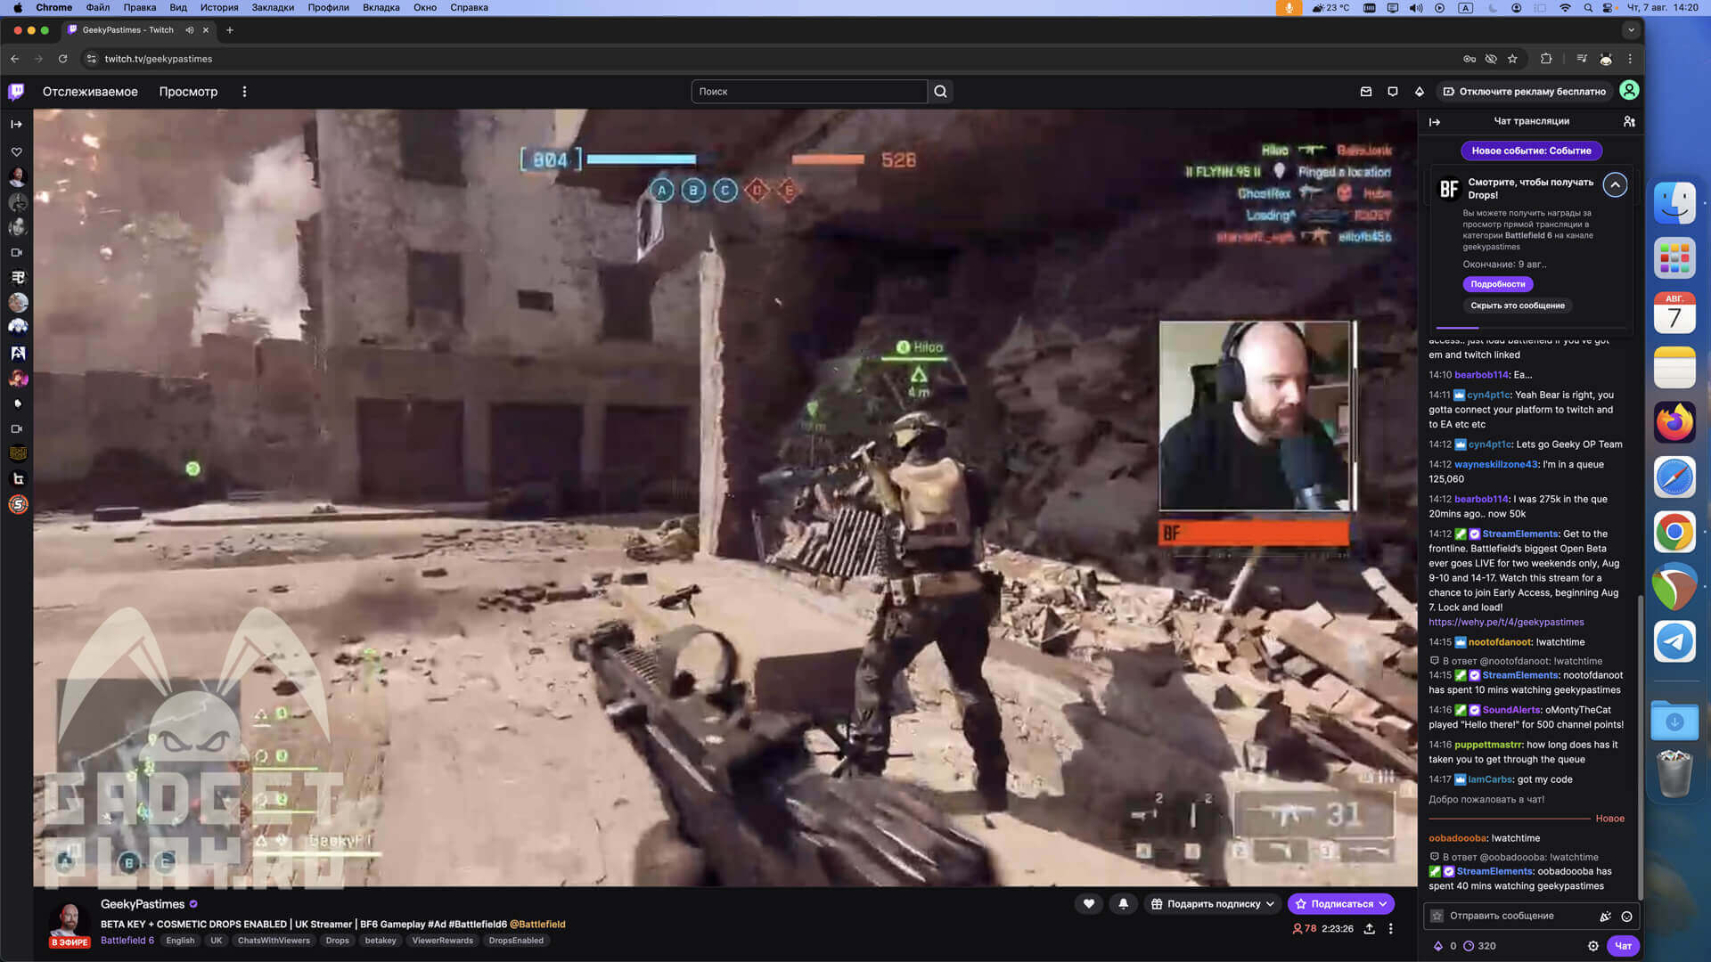1711x962 pixels.
Task: Open chat settings gear
Action: click(x=1593, y=946)
